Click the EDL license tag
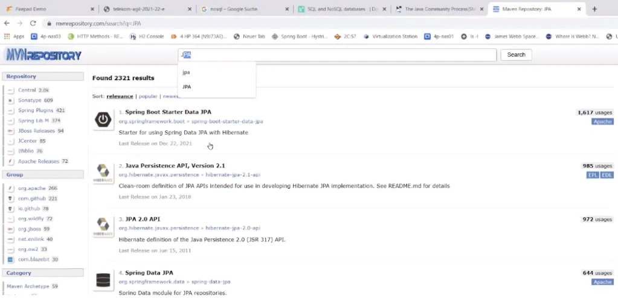 tap(607, 175)
